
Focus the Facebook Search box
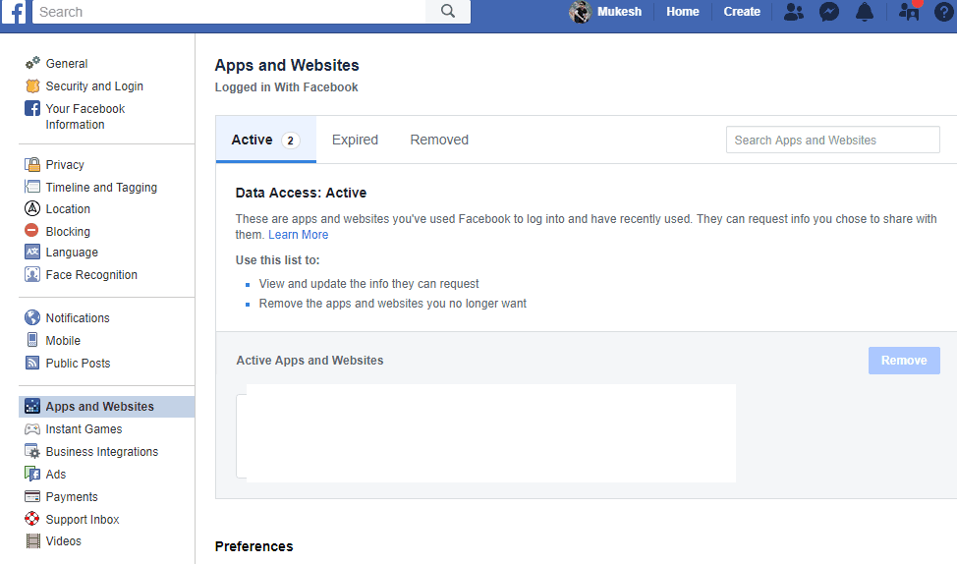click(229, 12)
